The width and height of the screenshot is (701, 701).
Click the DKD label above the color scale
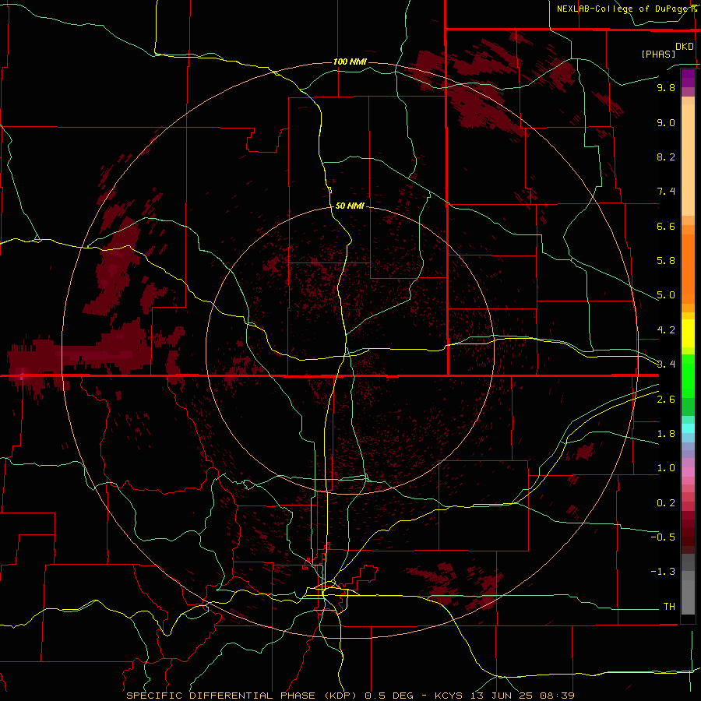pos(685,47)
